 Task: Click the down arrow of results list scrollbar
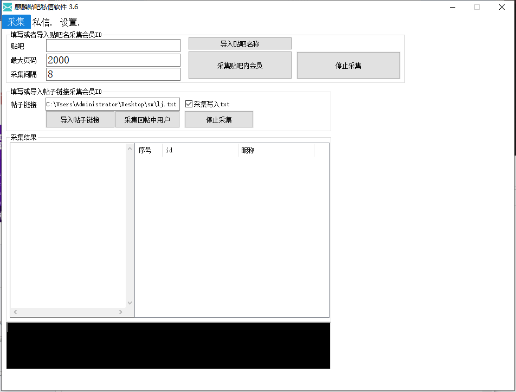(x=130, y=303)
